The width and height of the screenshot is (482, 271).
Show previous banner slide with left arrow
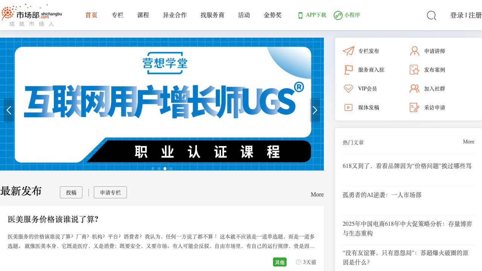(x=9, y=110)
